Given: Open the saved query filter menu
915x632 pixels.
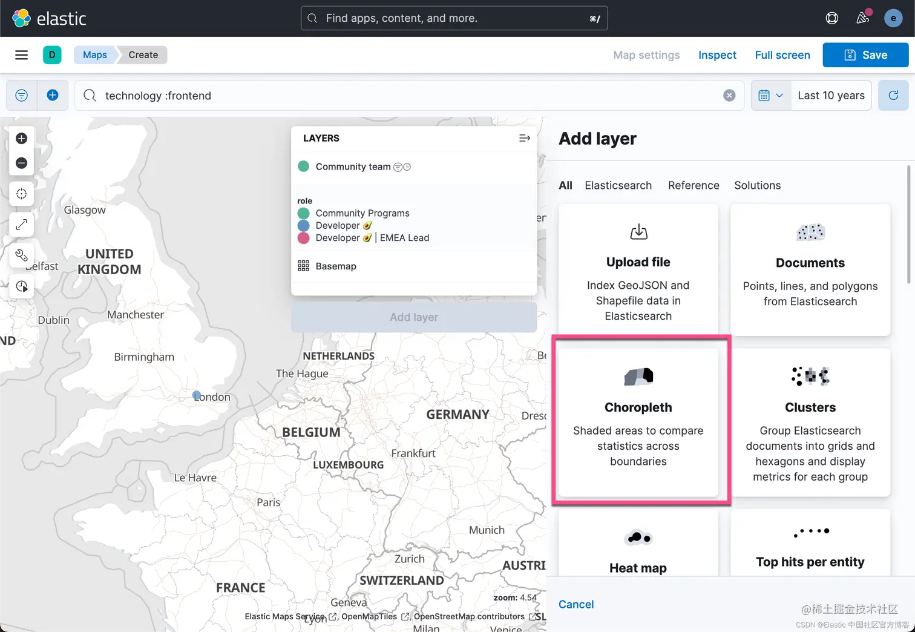Looking at the screenshot, I should pyautogui.click(x=21, y=96).
